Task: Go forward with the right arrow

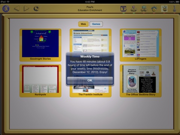Action: pyautogui.click(x=26, y=9)
